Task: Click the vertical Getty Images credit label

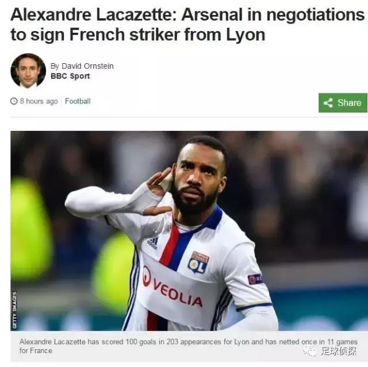Action: pyautogui.click(x=14, y=310)
